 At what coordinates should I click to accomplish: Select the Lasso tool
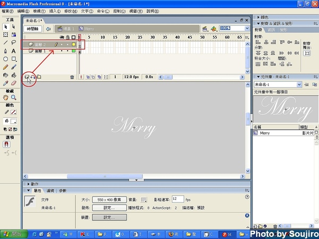tap(14, 42)
